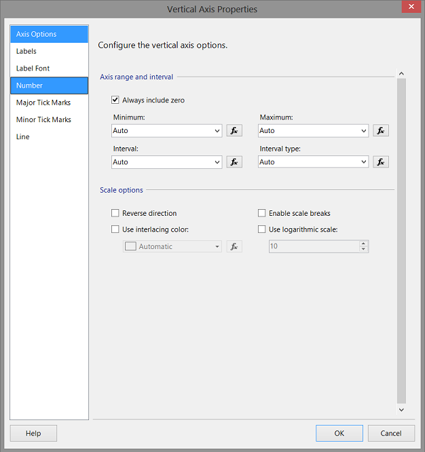Open expression editor for Minimum value
This screenshot has height=452, width=425.
[234, 130]
